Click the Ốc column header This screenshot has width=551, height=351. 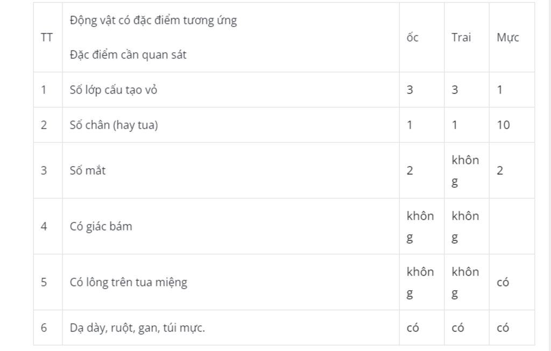(x=422, y=37)
